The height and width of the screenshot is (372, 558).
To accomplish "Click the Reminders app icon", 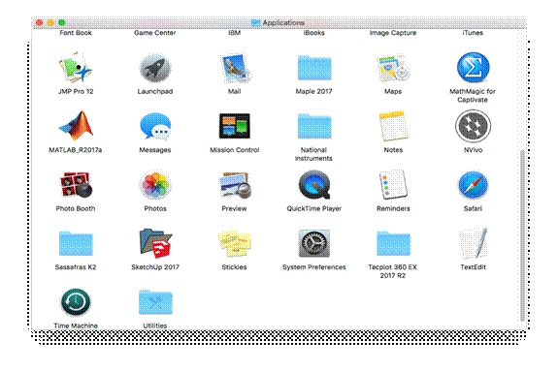I will click(x=393, y=185).
